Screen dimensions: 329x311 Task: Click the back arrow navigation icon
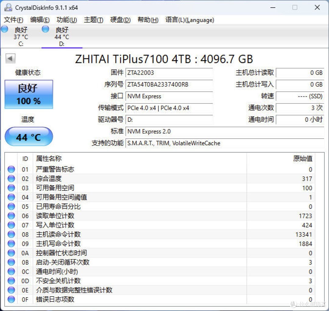[11, 58]
